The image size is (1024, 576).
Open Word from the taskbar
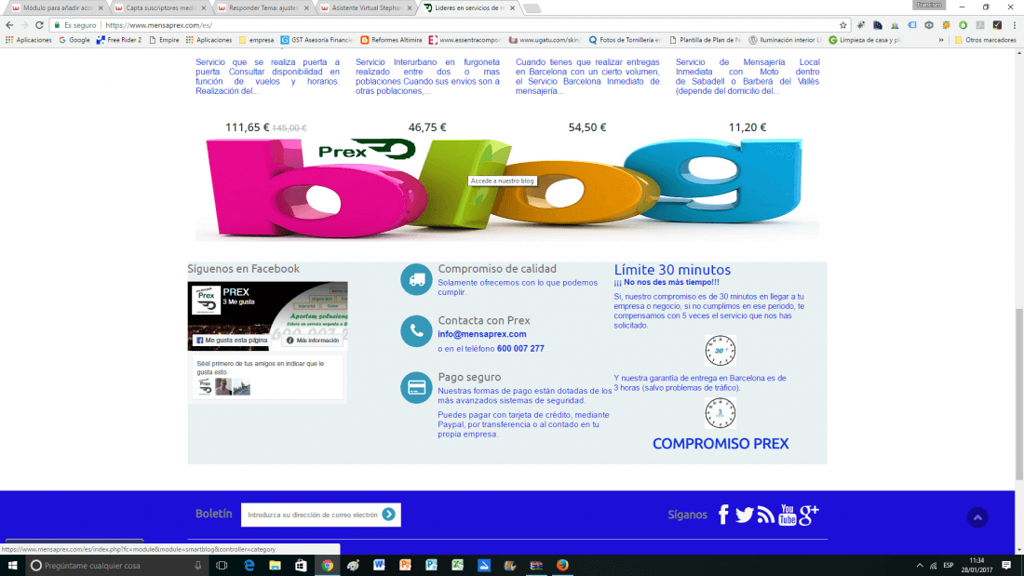(x=379, y=566)
